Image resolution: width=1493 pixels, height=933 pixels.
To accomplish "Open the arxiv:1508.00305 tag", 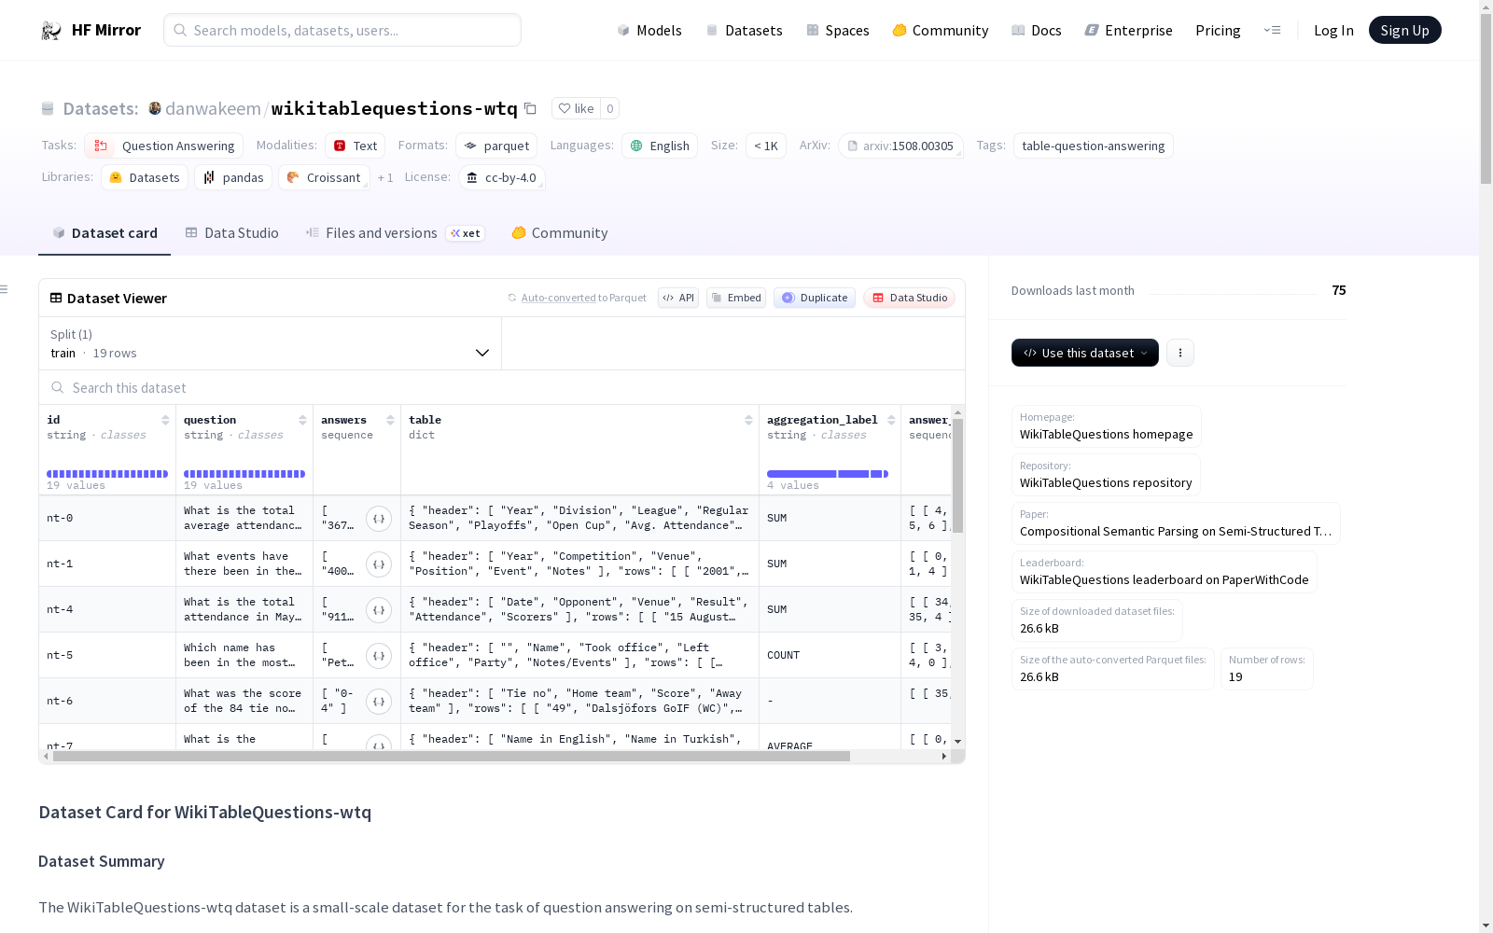I will pyautogui.click(x=900, y=146).
